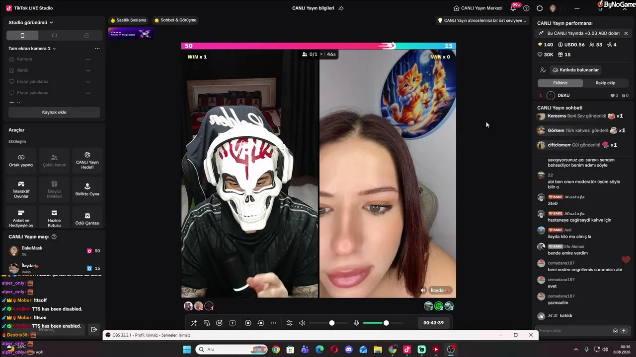Select the portrait phone layout

[x=22, y=35]
